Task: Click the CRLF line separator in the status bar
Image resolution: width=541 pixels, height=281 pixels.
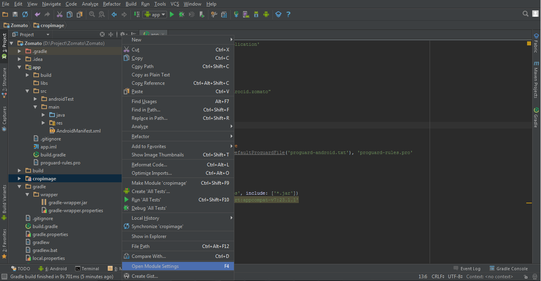Action: point(438,277)
